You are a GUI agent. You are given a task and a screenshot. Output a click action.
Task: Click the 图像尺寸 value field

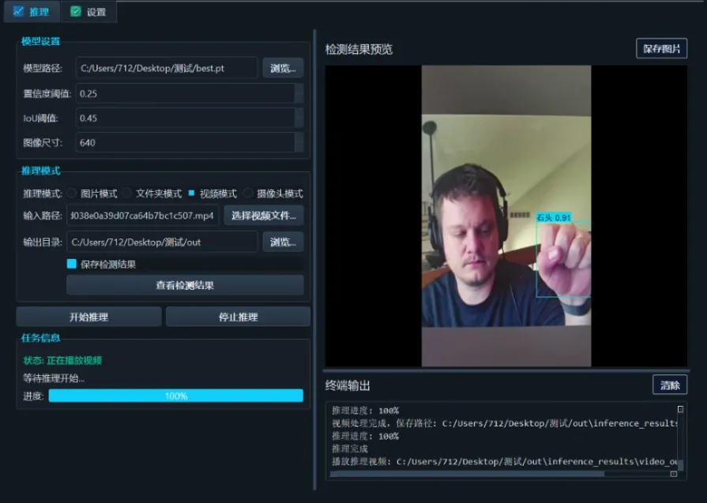185,143
